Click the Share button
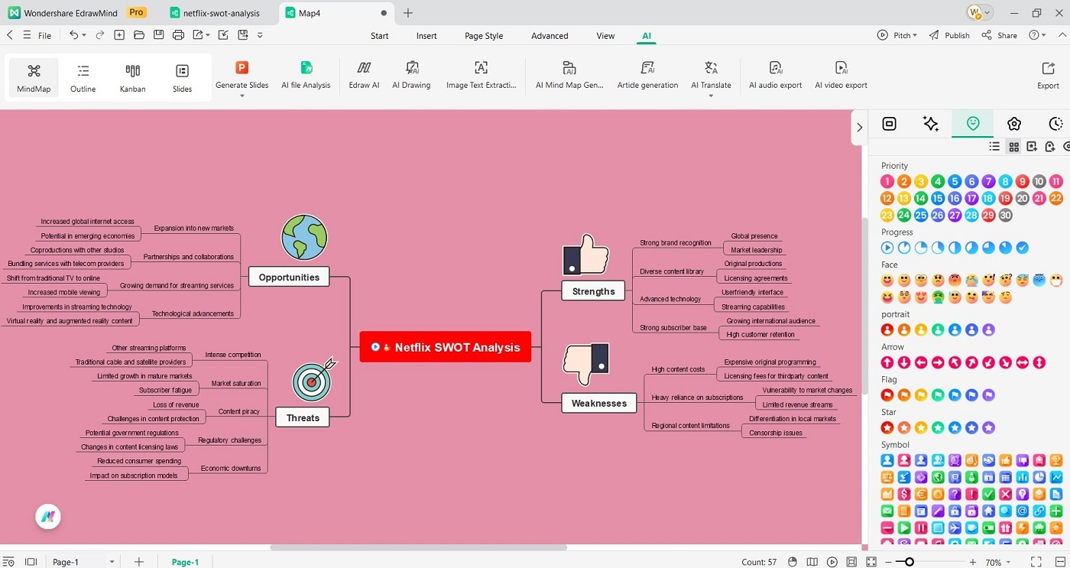 point(1000,35)
